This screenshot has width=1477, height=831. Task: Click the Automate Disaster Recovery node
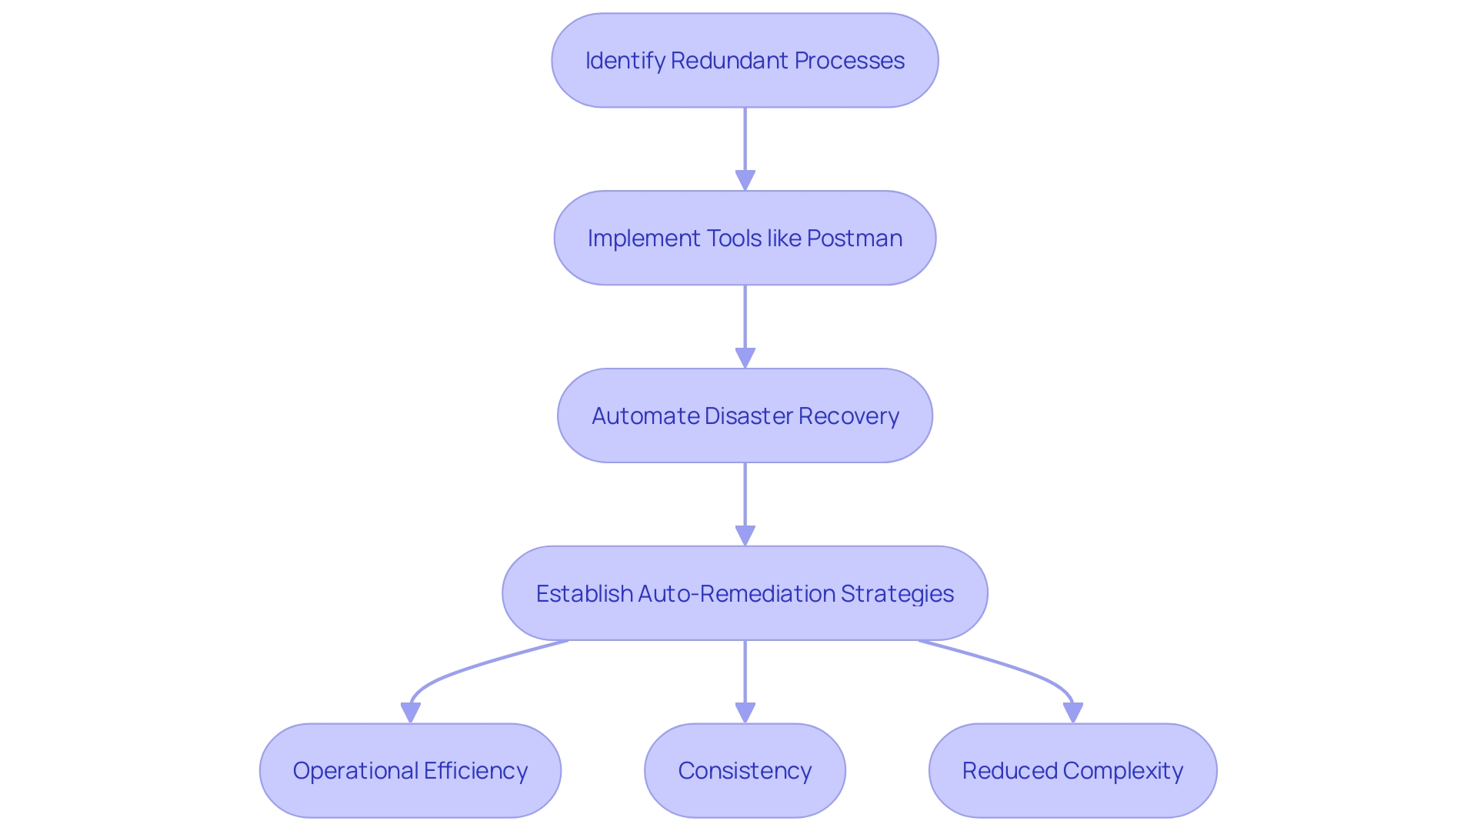coord(738,415)
